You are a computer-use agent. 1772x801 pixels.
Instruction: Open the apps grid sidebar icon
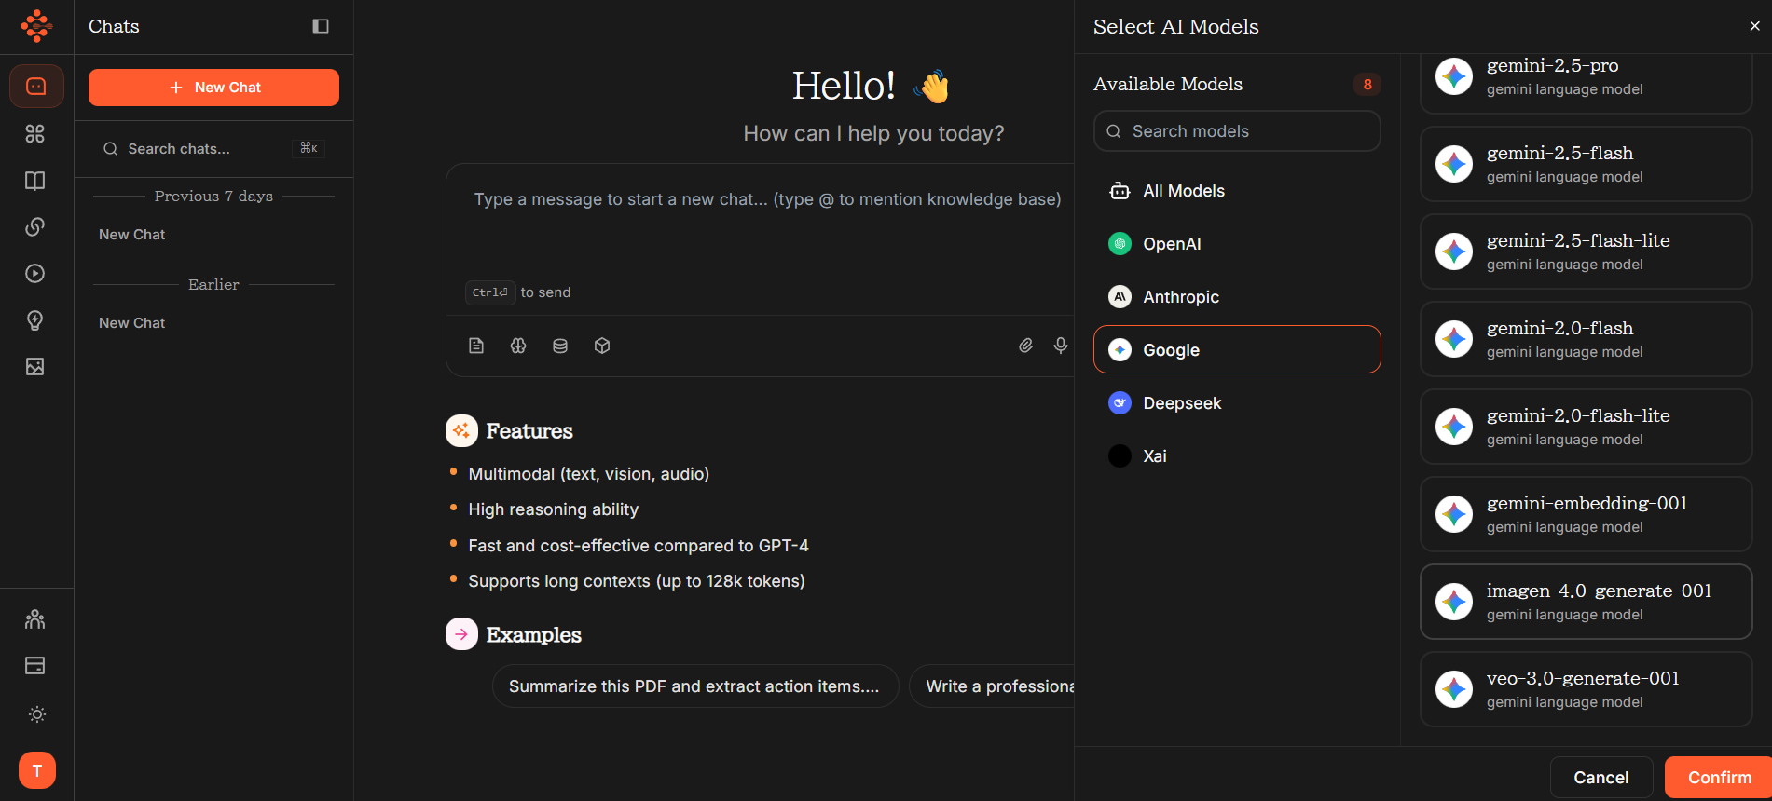click(35, 134)
